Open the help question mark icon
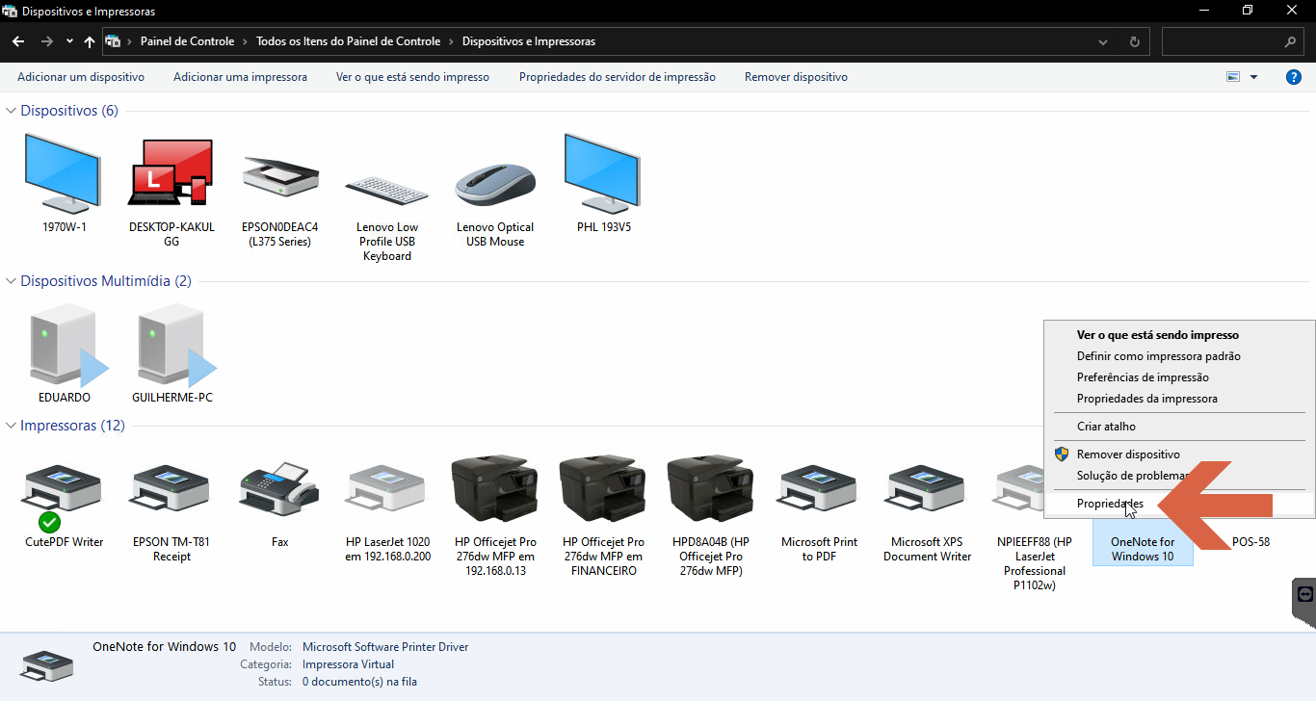Screen dimensions: 1316x701 1294,77
